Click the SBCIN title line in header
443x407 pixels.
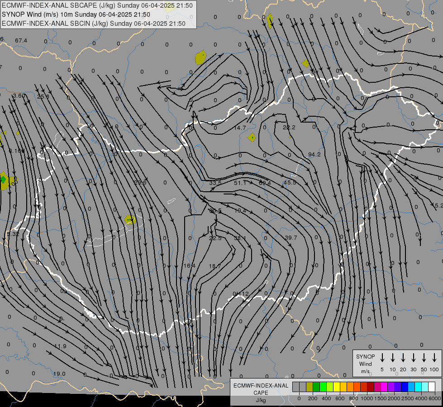coord(94,24)
